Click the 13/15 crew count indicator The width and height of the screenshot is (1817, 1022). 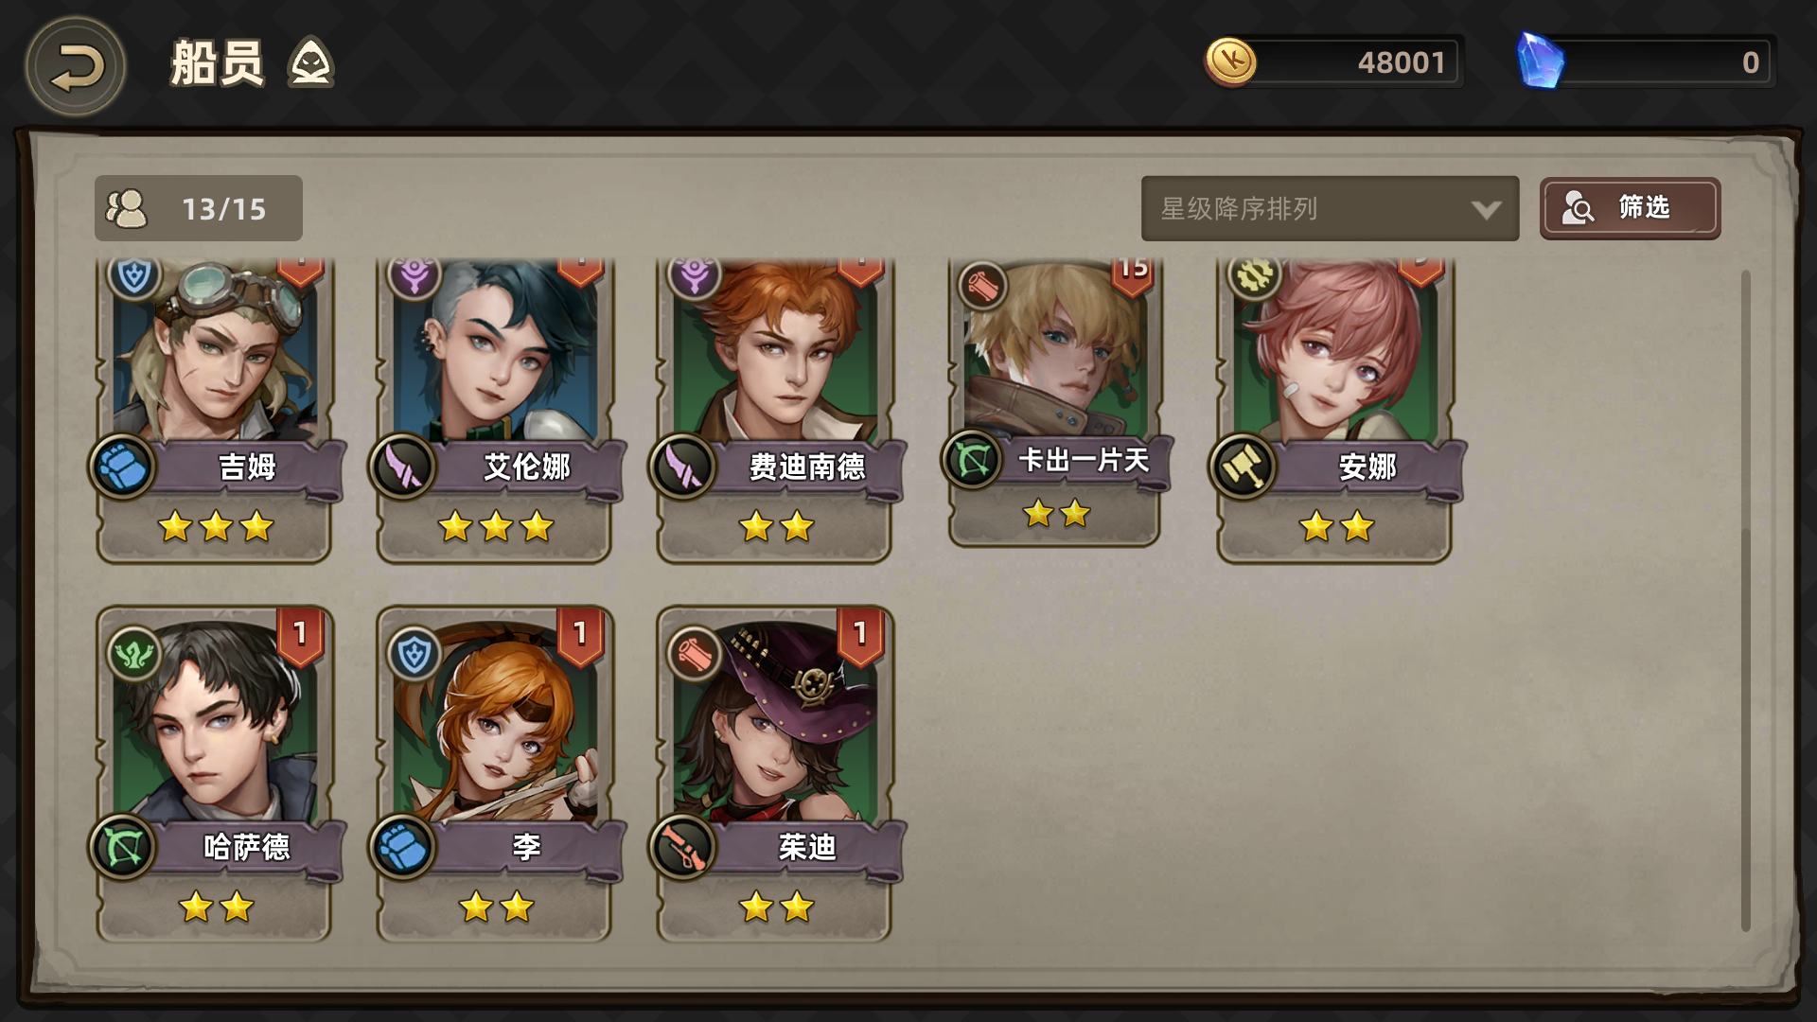199,208
